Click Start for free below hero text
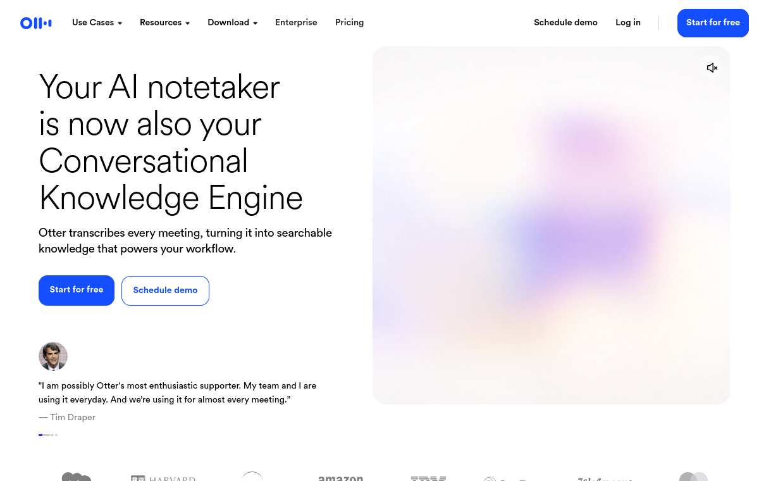The width and height of the screenshot is (759, 481). click(77, 290)
